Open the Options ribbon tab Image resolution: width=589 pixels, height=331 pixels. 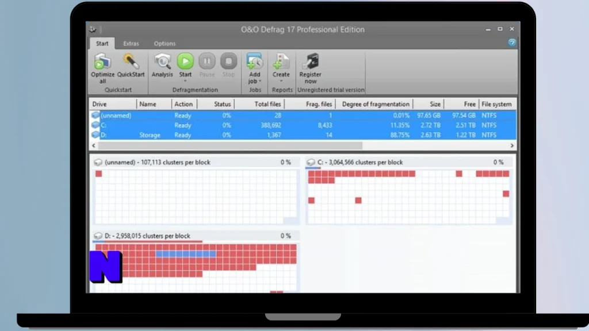point(165,44)
